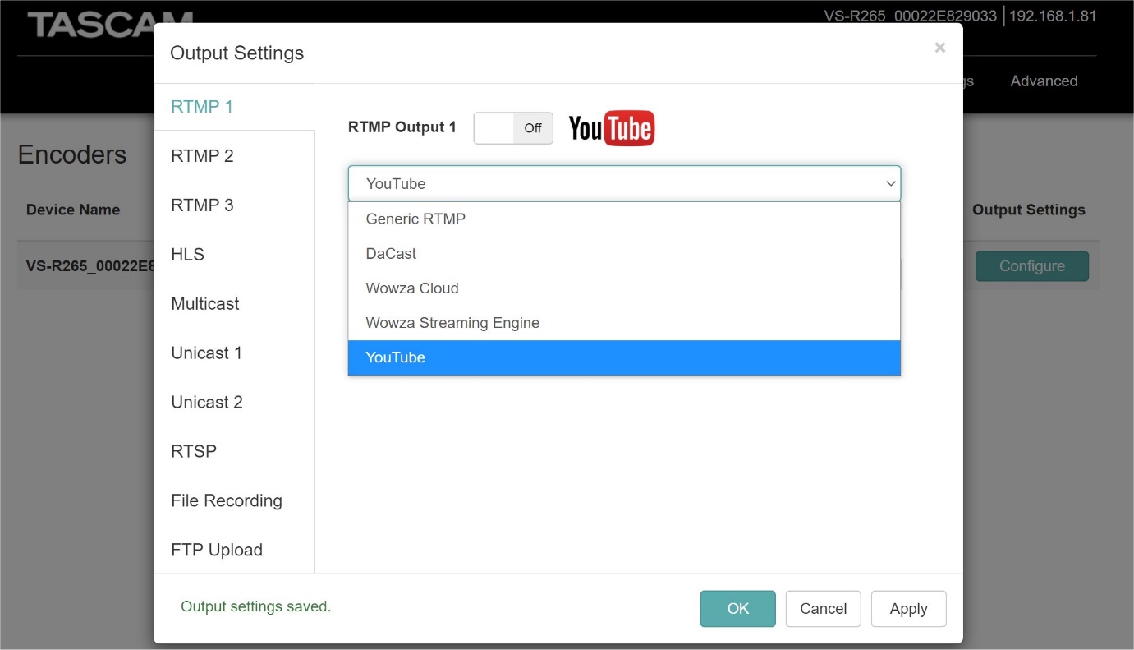Close the Output Settings dialog
The width and height of the screenshot is (1134, 650).
[x=939, y=48]
